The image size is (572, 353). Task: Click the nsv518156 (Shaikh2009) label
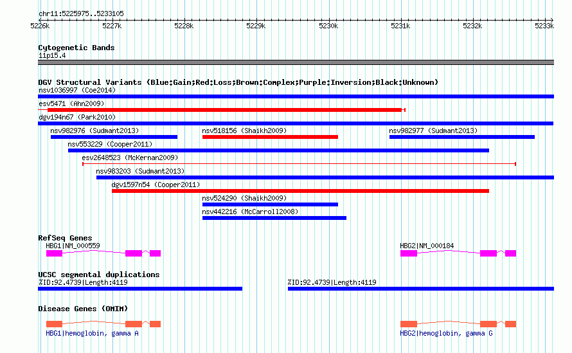pos(244,131)
